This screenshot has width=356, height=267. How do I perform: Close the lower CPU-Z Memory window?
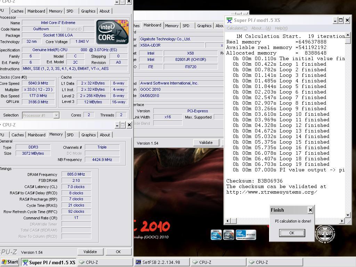129,125
